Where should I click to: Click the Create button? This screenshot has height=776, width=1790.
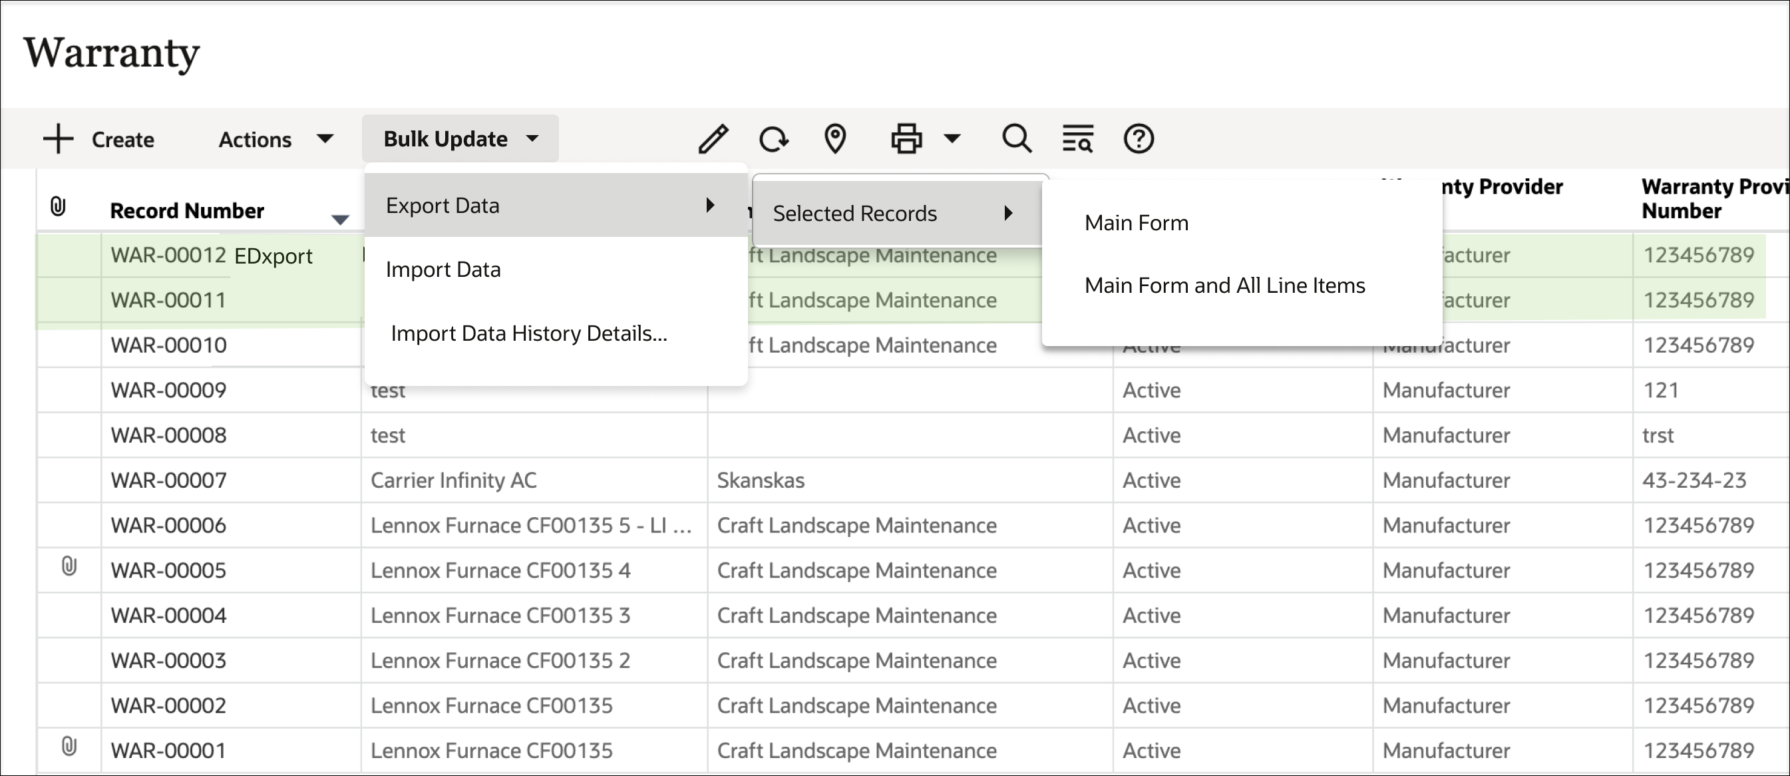[99, 139]
